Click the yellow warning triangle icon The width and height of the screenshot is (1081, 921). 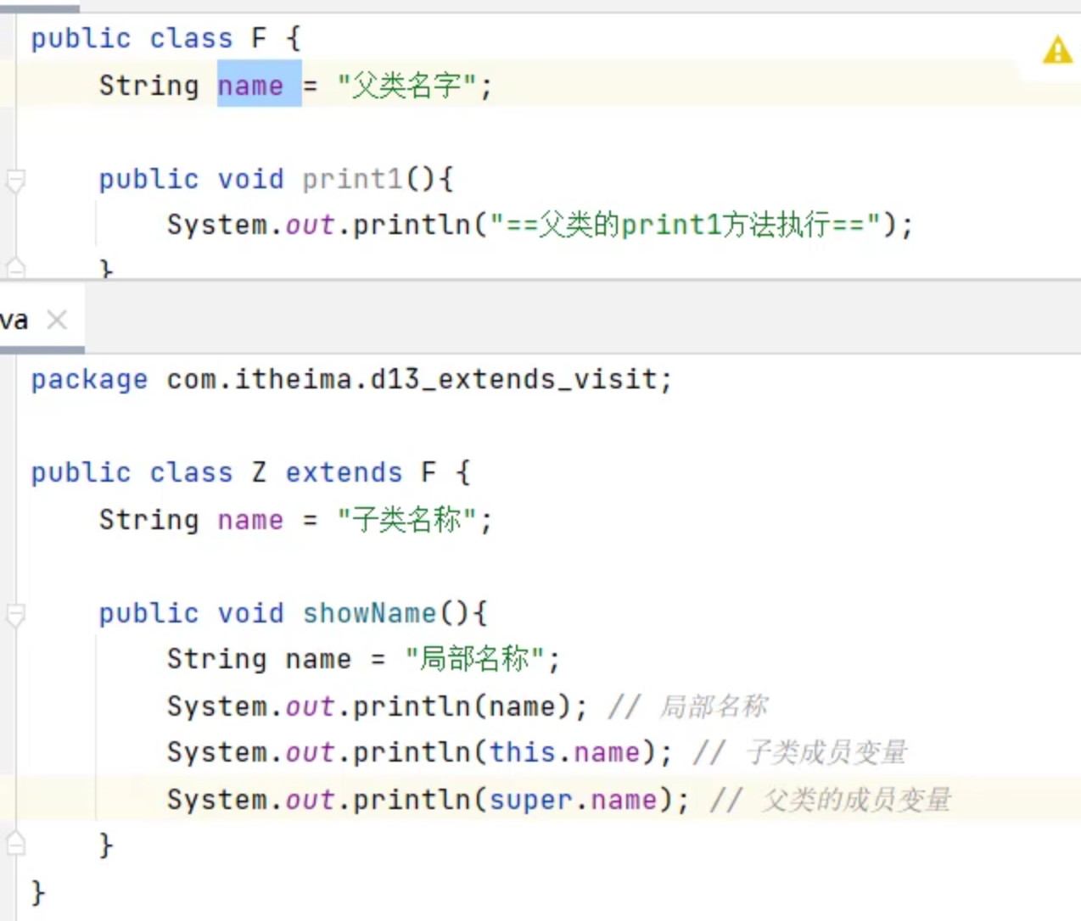1056,51
